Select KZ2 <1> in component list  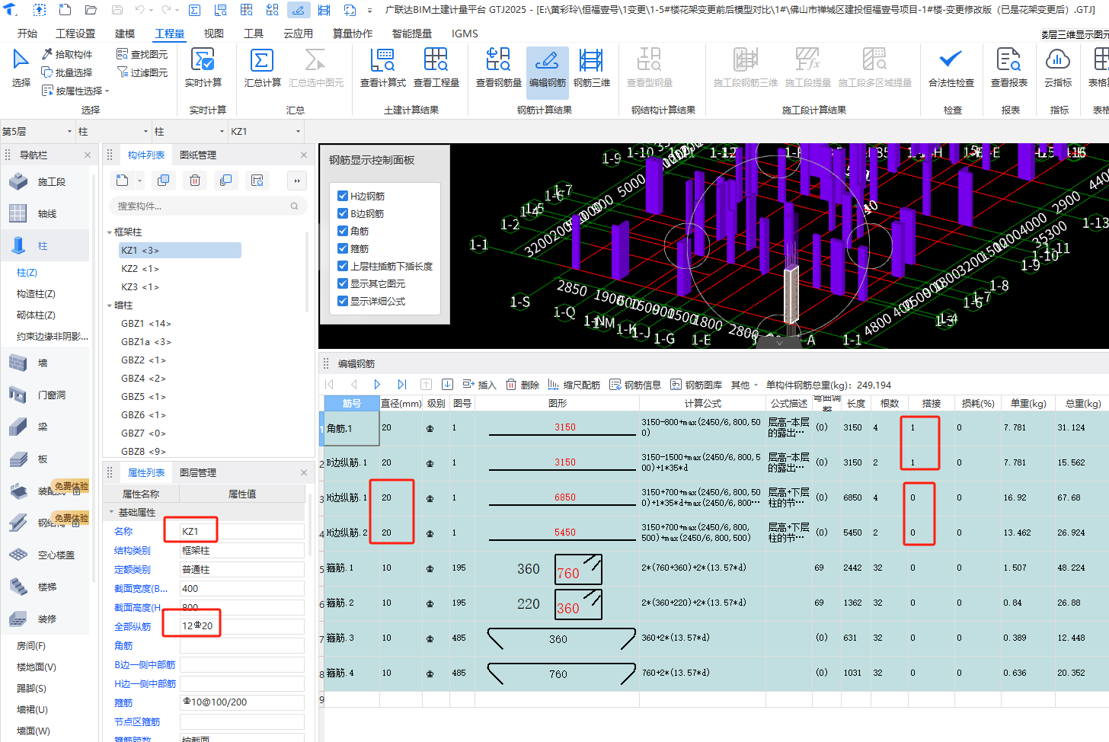[140, 269]
